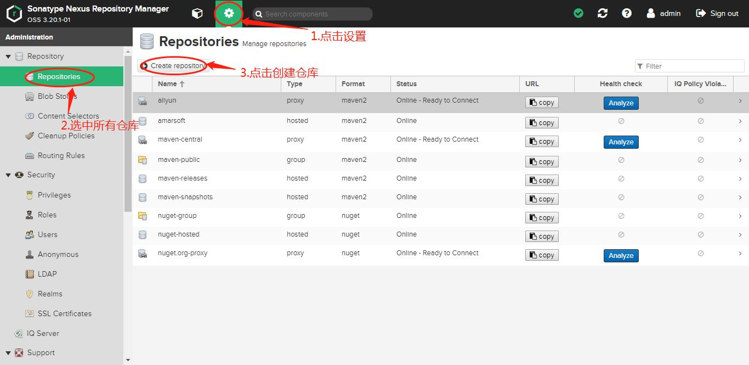Screen dimensions: 749x365
Task: Open details arrow for nuget-group row
Action: pos(740,216)
